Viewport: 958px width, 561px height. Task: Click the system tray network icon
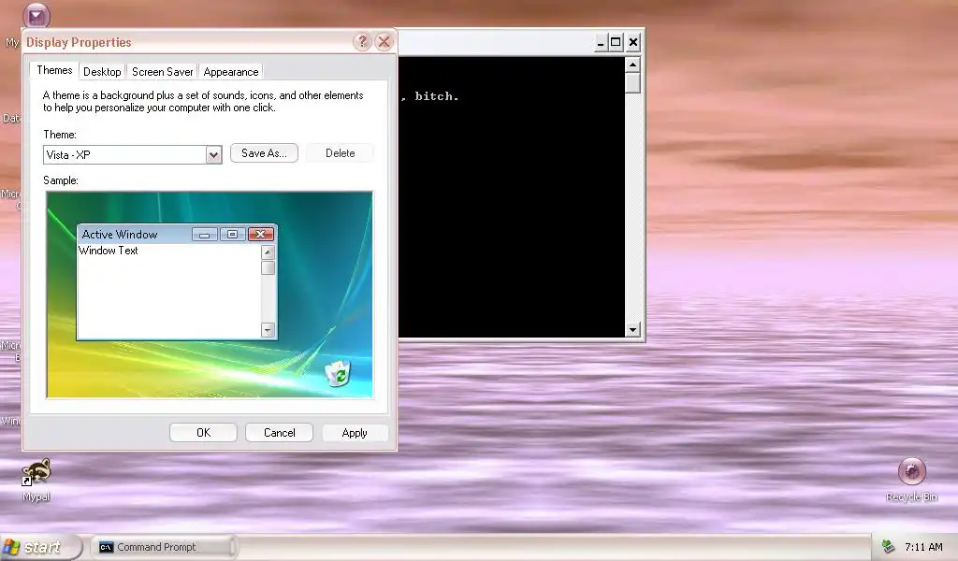click(x=889, y=547)
